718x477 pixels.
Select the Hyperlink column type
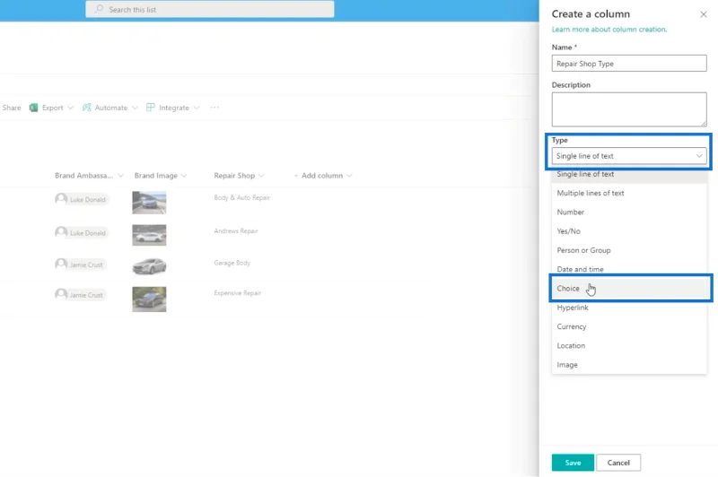coord(629,308)
